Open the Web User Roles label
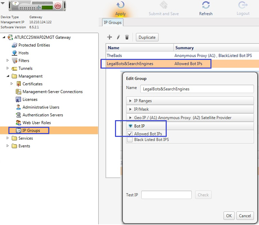This screenshot has height=225, width=259. coord(37,123)
